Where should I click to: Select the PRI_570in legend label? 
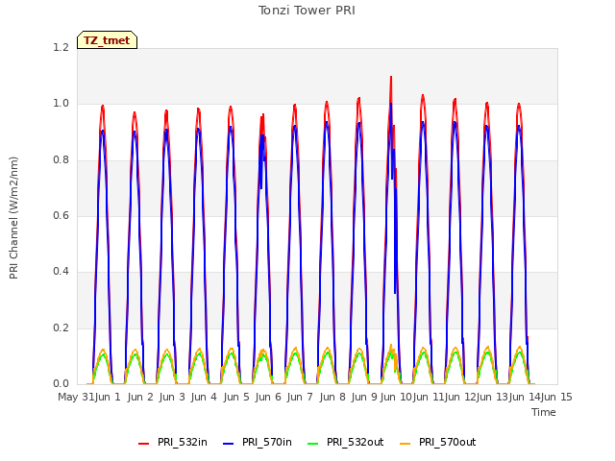click(x=267, y=442)
